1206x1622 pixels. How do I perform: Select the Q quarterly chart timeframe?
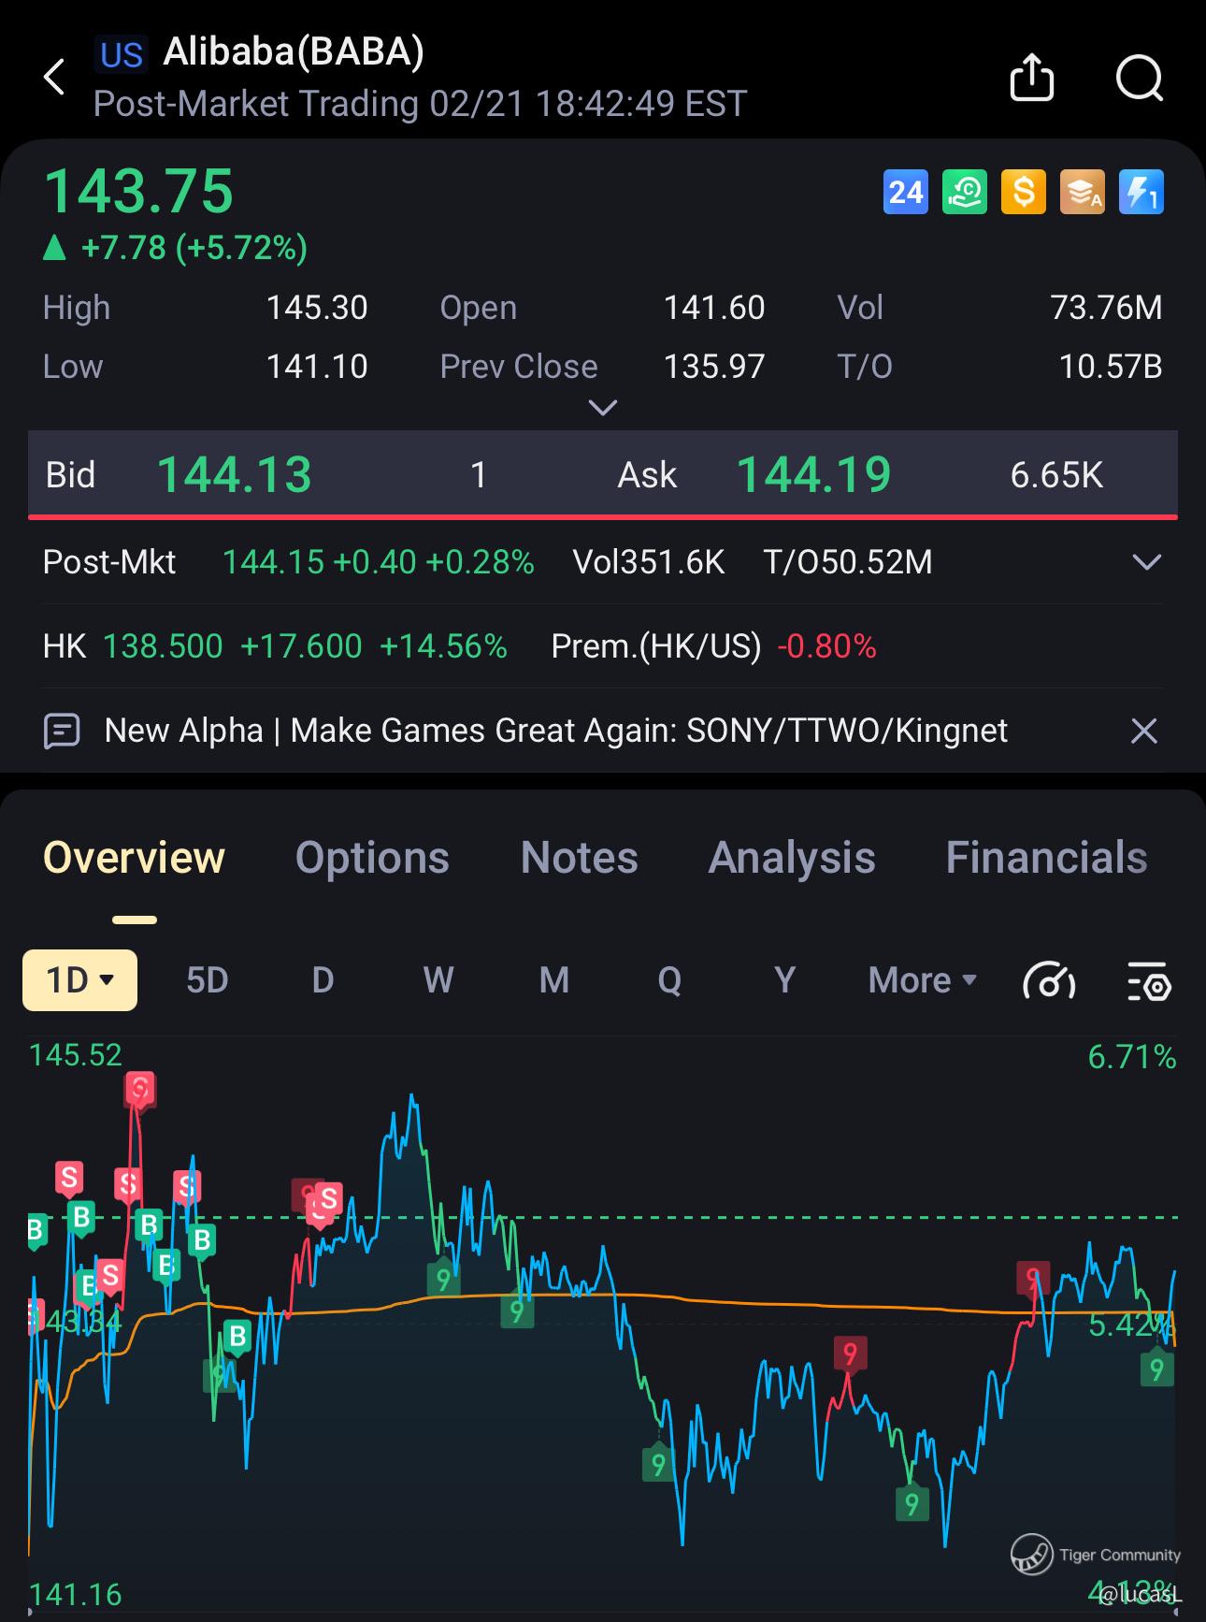point(669,981)
